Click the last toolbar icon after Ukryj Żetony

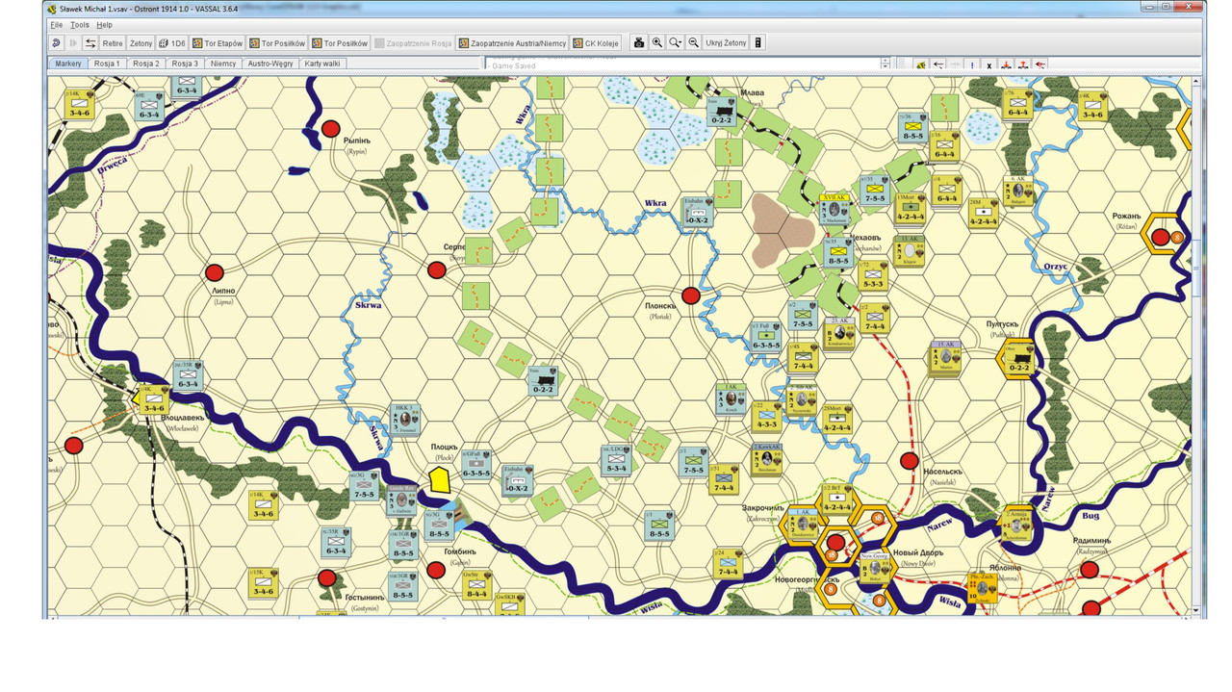click(x=757, y=43)
